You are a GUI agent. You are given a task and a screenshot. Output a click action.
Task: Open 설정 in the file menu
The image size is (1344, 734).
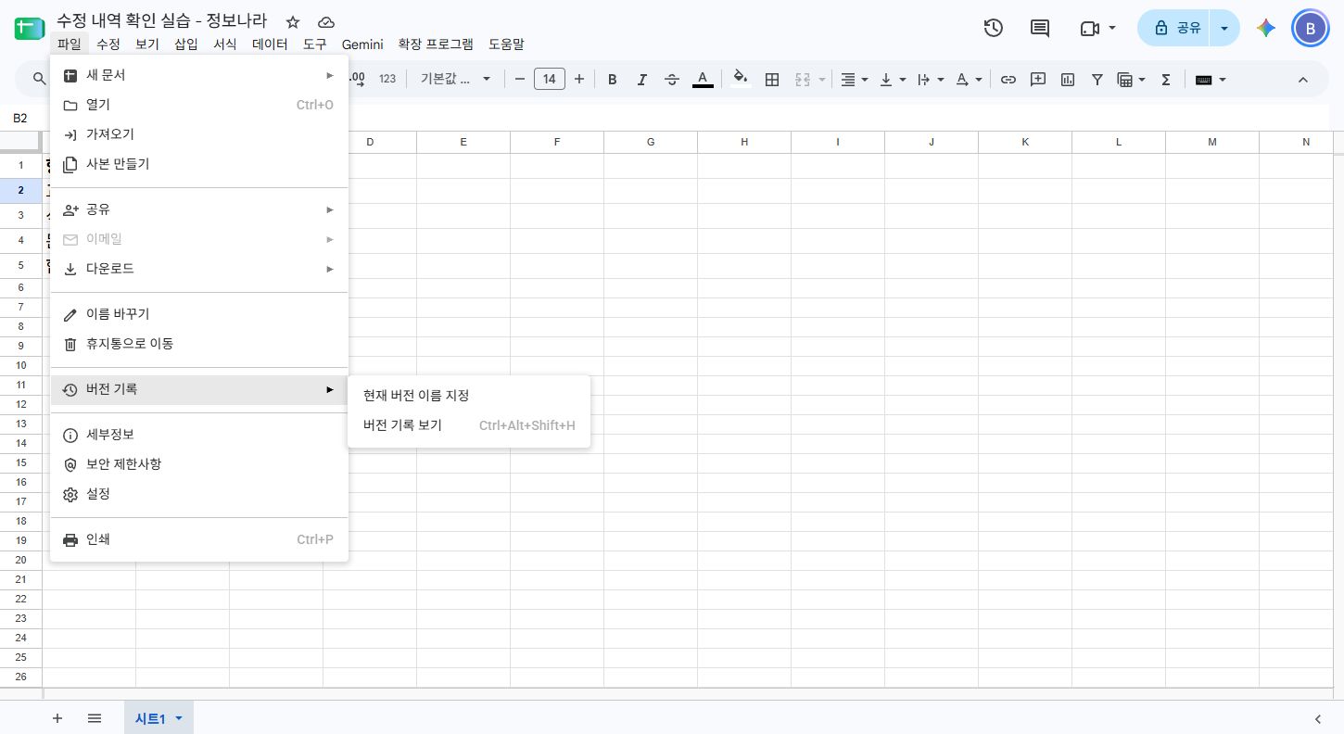coord(199,494)
